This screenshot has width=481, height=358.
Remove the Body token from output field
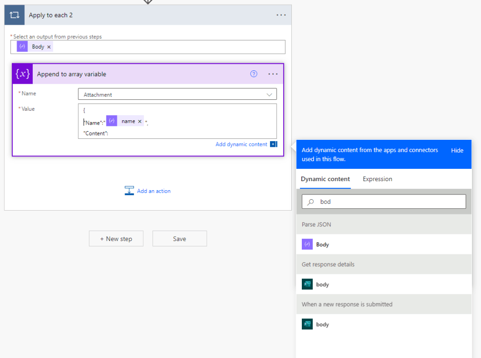(x=49, y=47)
